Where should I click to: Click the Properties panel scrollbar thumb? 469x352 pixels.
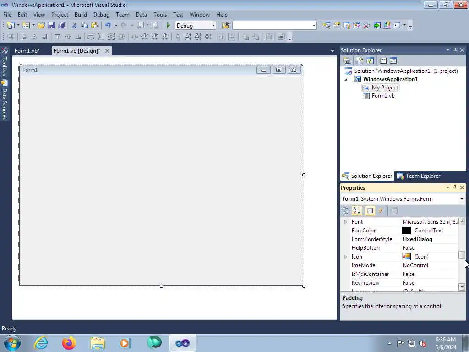click(462, 255)
